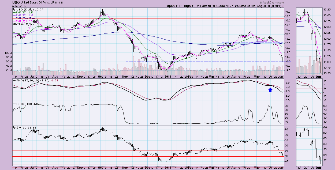Open the zoomed price thumbnail panel
335x170 pixels.
[x=309, y=41]
